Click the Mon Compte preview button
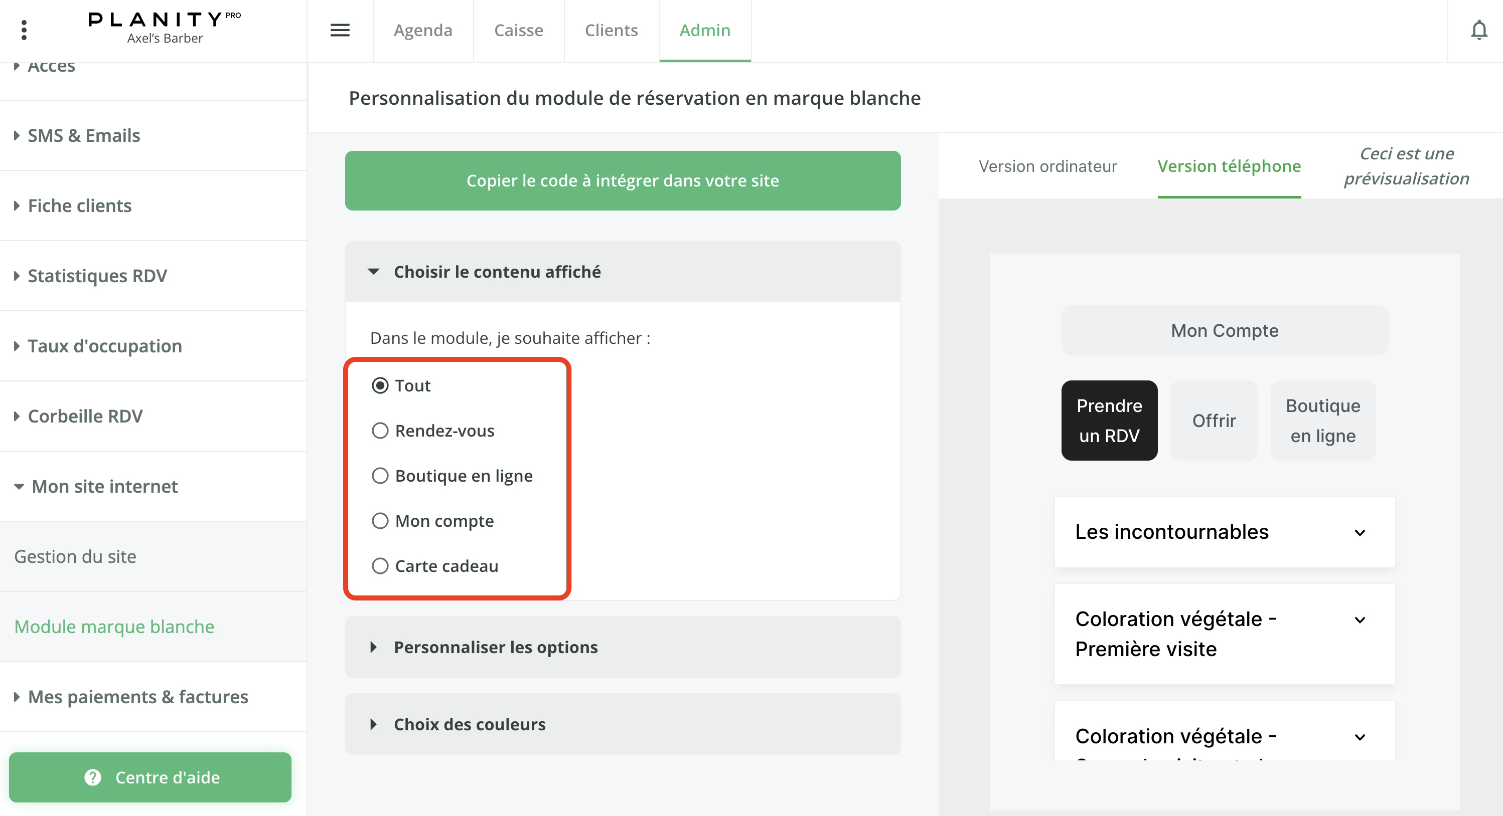Viewport: 1503px width, 816px height. pyautogui.click(x=1224, y=330)
